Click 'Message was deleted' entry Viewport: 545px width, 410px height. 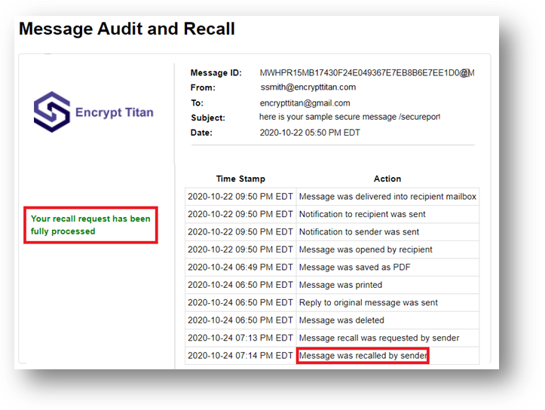(x=341, y=320)
